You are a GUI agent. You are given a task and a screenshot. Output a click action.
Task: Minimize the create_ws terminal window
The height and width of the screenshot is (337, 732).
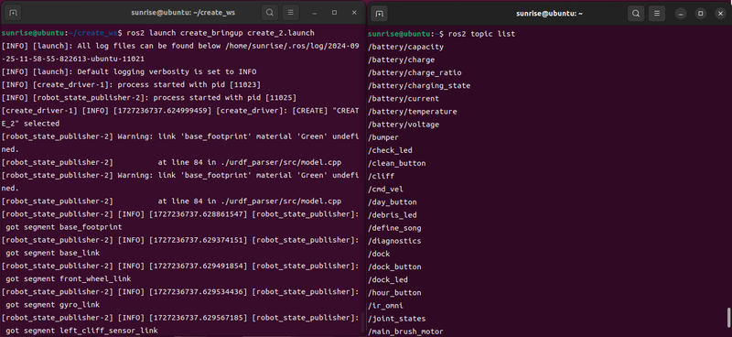(x=314, y=13)
